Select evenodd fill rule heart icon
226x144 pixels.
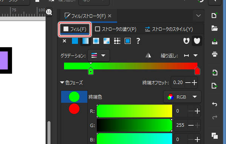pyautogui.click(x=186, y=41)
